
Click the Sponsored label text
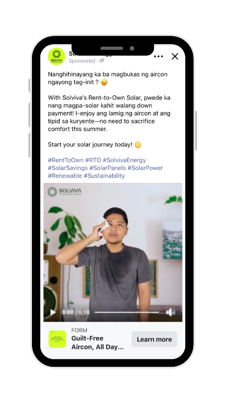coord(82,61)
